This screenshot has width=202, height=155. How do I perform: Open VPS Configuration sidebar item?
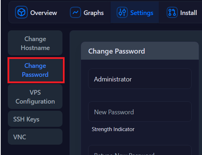pyautogui.click(x=35, y=96)
